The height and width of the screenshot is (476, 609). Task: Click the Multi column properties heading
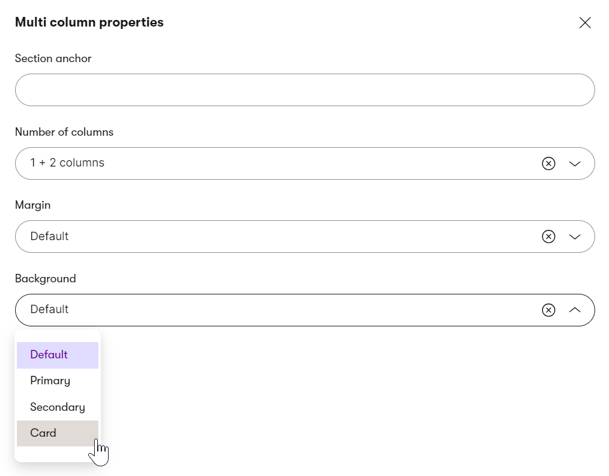tap(89, 22)
